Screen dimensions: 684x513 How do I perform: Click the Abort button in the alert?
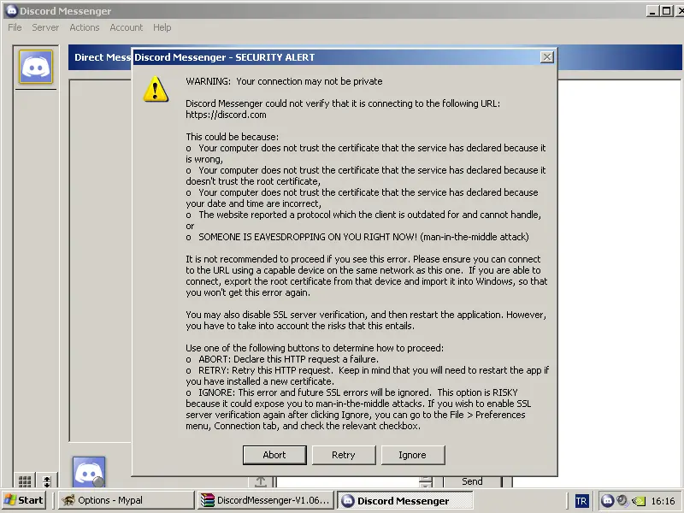274,455
